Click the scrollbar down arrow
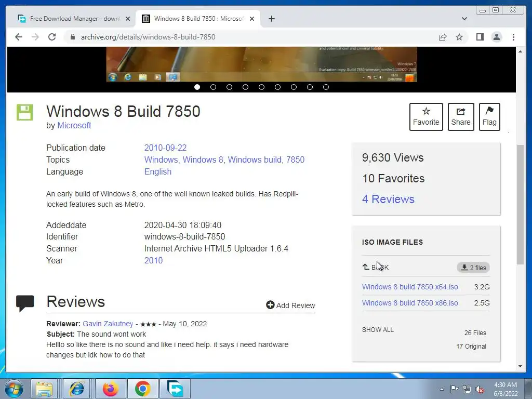Screen dimensions: 532x399 [520, 366]
